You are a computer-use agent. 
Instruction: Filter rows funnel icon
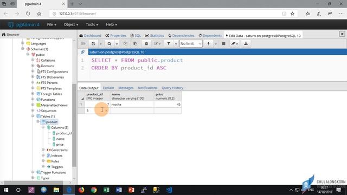pyautogui.click(x=169, y=43)
